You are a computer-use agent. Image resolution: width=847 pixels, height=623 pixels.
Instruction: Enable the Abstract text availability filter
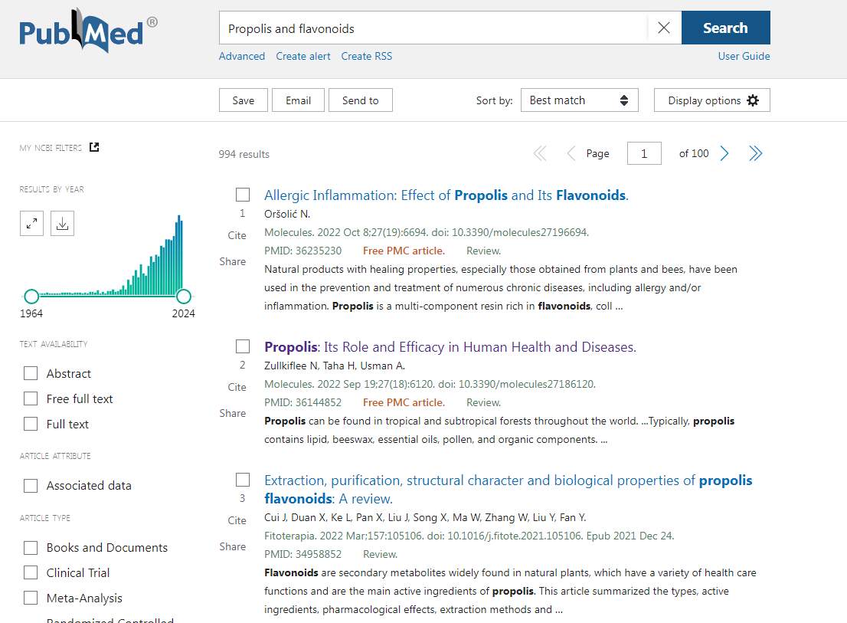31,373
